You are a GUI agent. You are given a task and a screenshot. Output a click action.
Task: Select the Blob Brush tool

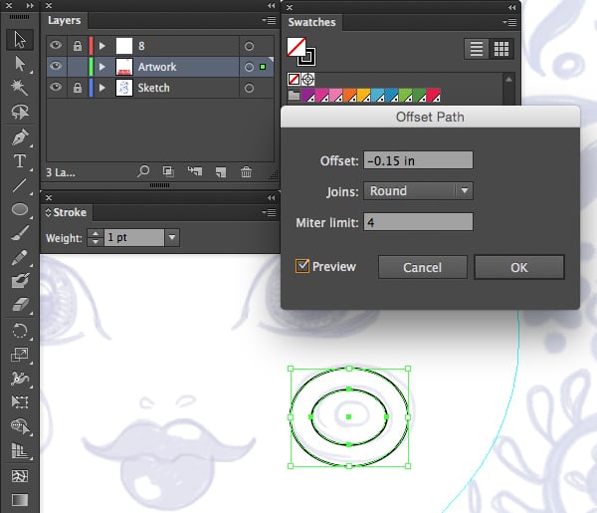(x=20, y=281)
